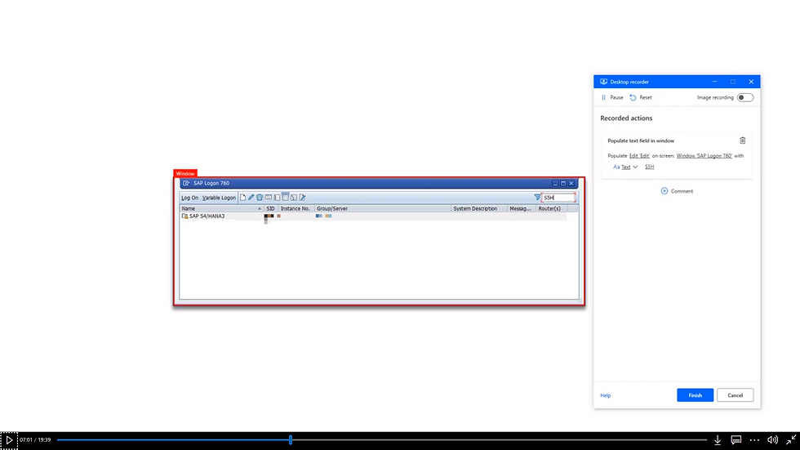Click Variable Logon in SAP Logon
This screenshot has height=450, width=800.
[x=219, y=198]
